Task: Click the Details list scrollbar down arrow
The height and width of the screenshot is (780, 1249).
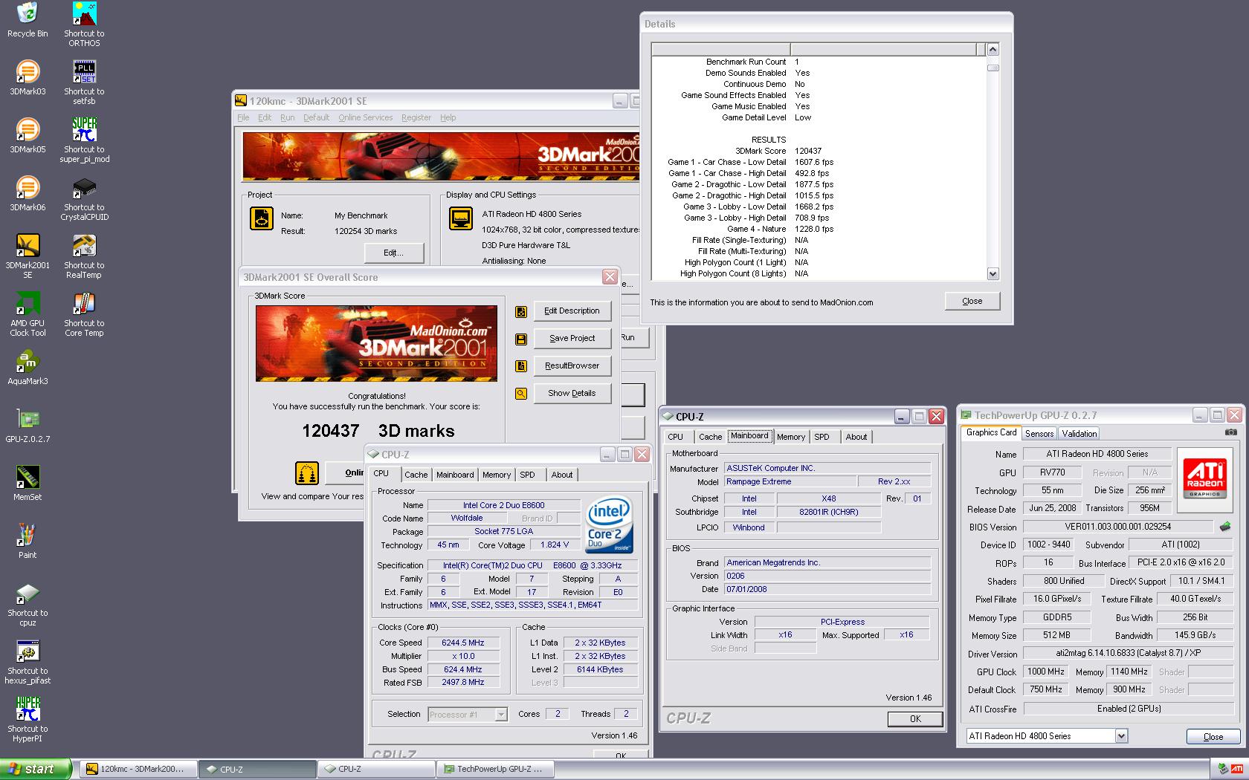Action: click(x=993, y=273)
